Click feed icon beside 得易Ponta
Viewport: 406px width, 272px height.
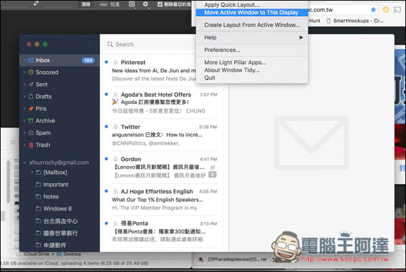click(115, 223)
